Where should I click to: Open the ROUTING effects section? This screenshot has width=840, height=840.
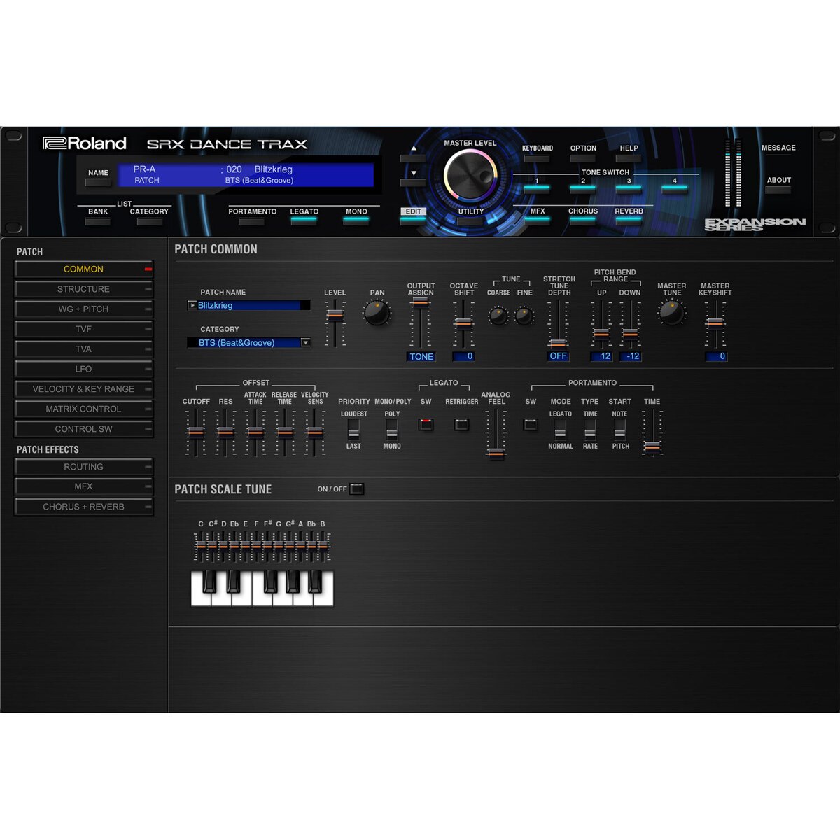point(84,467)
